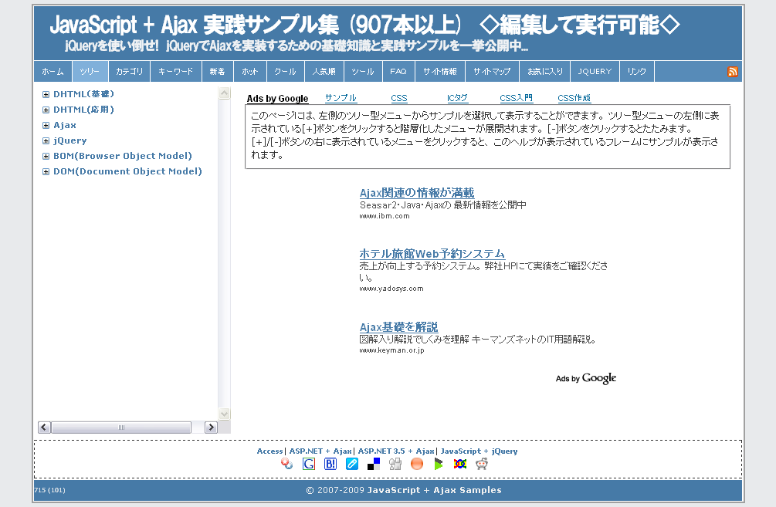This screenshot has width=776, height=507.
Task: Click the green arrow bookmark icon
Action: point(439,464)
